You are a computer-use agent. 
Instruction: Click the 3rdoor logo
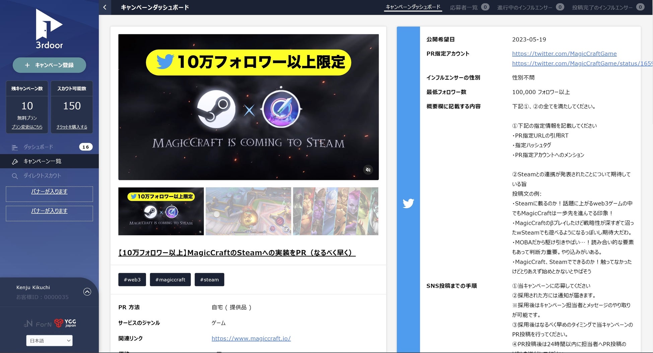pos(49,29)
